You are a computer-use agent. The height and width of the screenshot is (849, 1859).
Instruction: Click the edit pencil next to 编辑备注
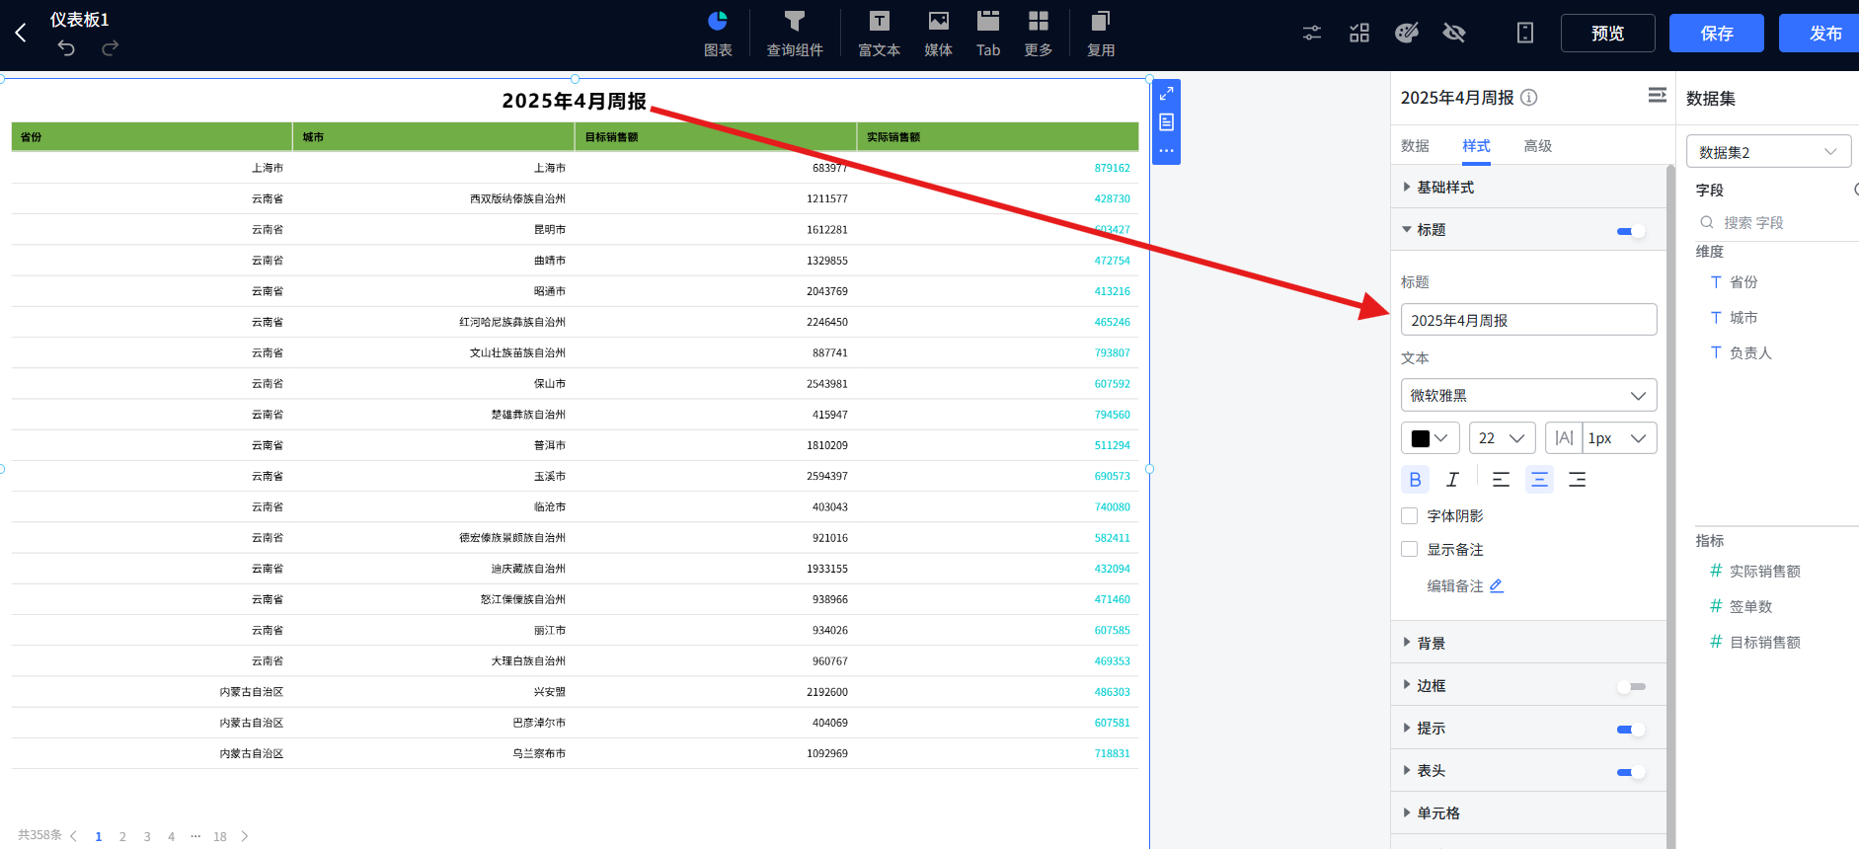[1497, 585]
